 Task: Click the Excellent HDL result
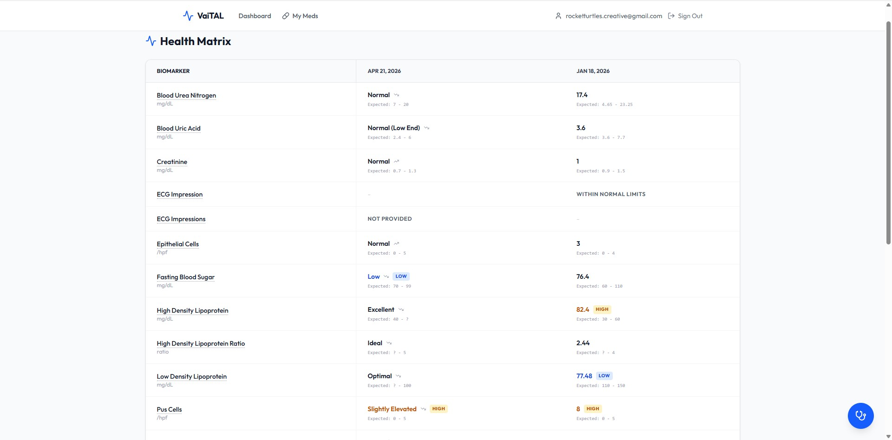380,309
